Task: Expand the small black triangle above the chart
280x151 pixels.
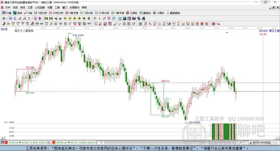Action: [227, 33]
